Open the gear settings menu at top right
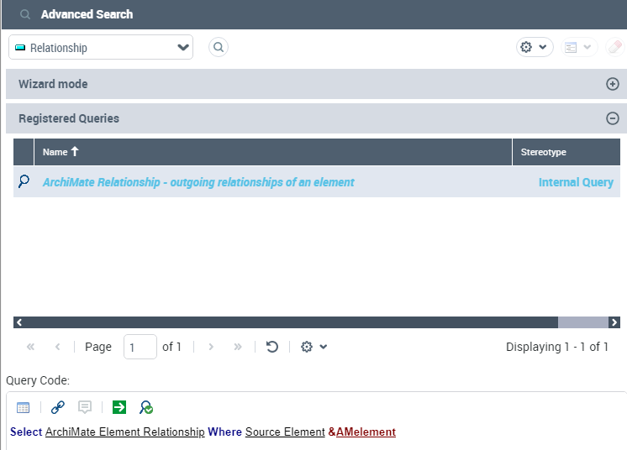This screenshot has width=627, height=450. click(x=534, y=48)
